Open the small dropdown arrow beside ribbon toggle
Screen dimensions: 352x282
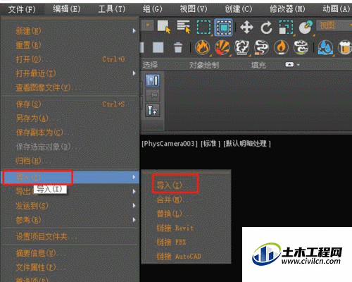298,65
